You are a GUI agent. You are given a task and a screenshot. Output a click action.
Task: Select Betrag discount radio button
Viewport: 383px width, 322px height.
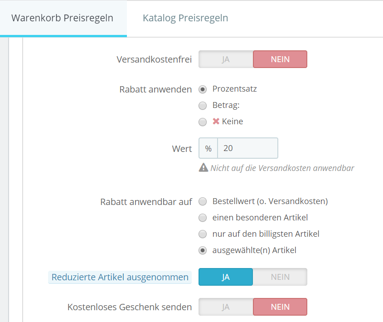click(x=203, y=106)
